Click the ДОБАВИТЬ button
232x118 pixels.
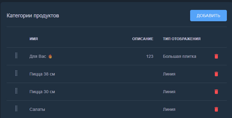tap(208, 16)
